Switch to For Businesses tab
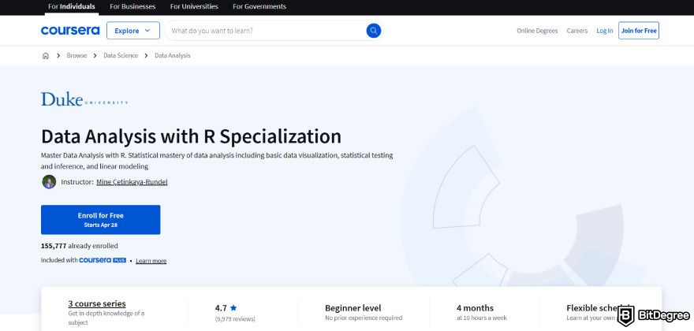 point(132,6)
